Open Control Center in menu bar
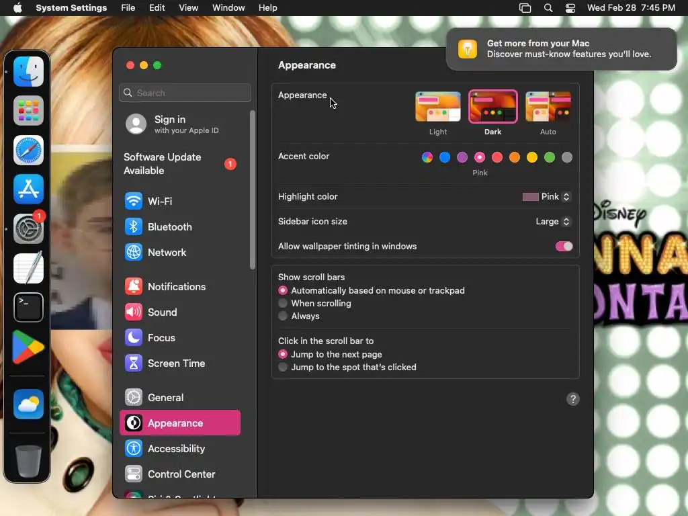Image resolution: width=688 pixels, height=516 pixels. (x=570, y=8)
